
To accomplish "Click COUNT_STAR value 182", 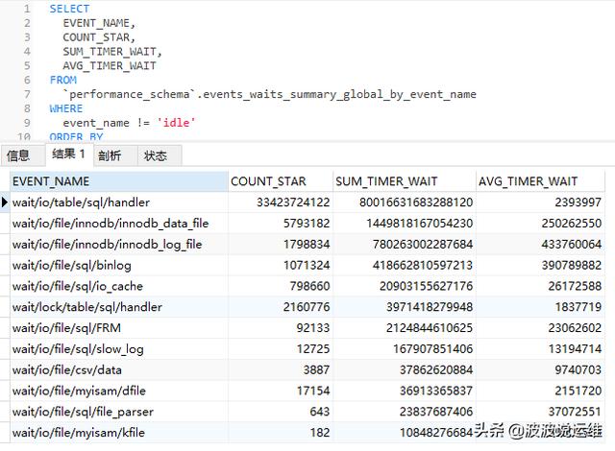I will point(320,433).
